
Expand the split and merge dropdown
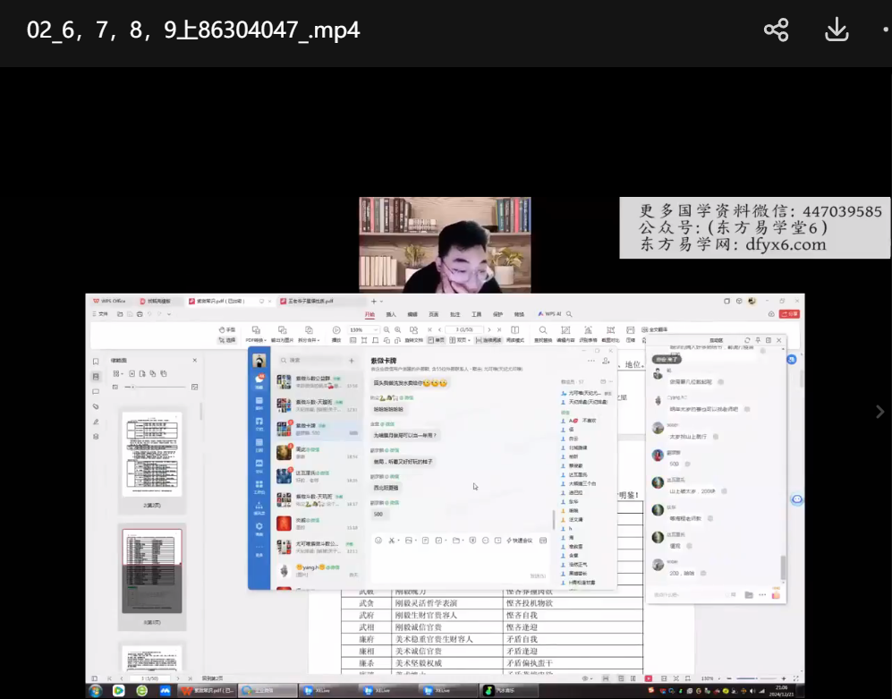309,340
